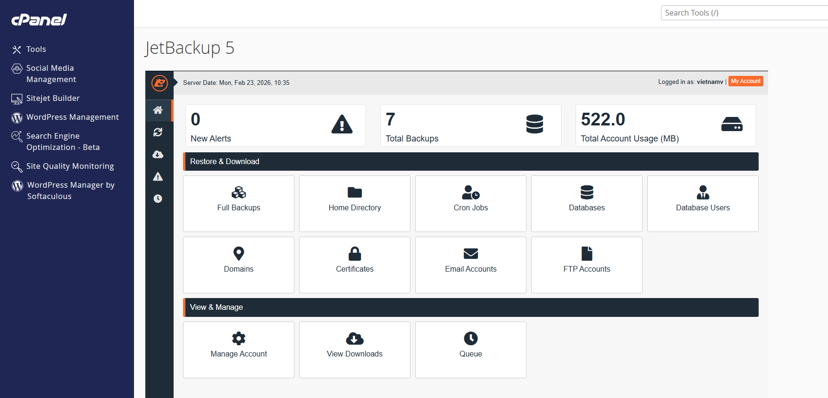Open Email Accounts envelope tile
The height and width of the screenshot is (398, 828).
[471, 265]
